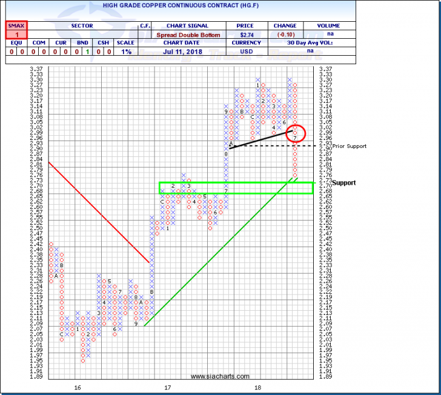
Task: Click the year 18 axis label
Action: coord(258,387)
